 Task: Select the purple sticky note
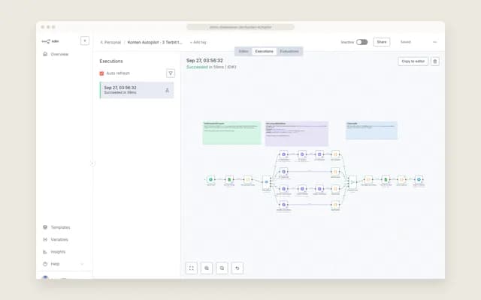point(297,133)
